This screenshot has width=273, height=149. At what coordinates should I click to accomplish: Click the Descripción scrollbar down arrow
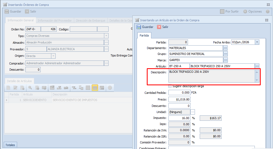tap(257, 80)
